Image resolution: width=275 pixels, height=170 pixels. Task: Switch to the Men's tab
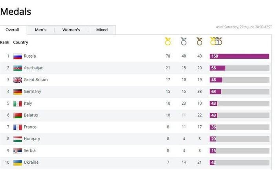click(40, 30)
